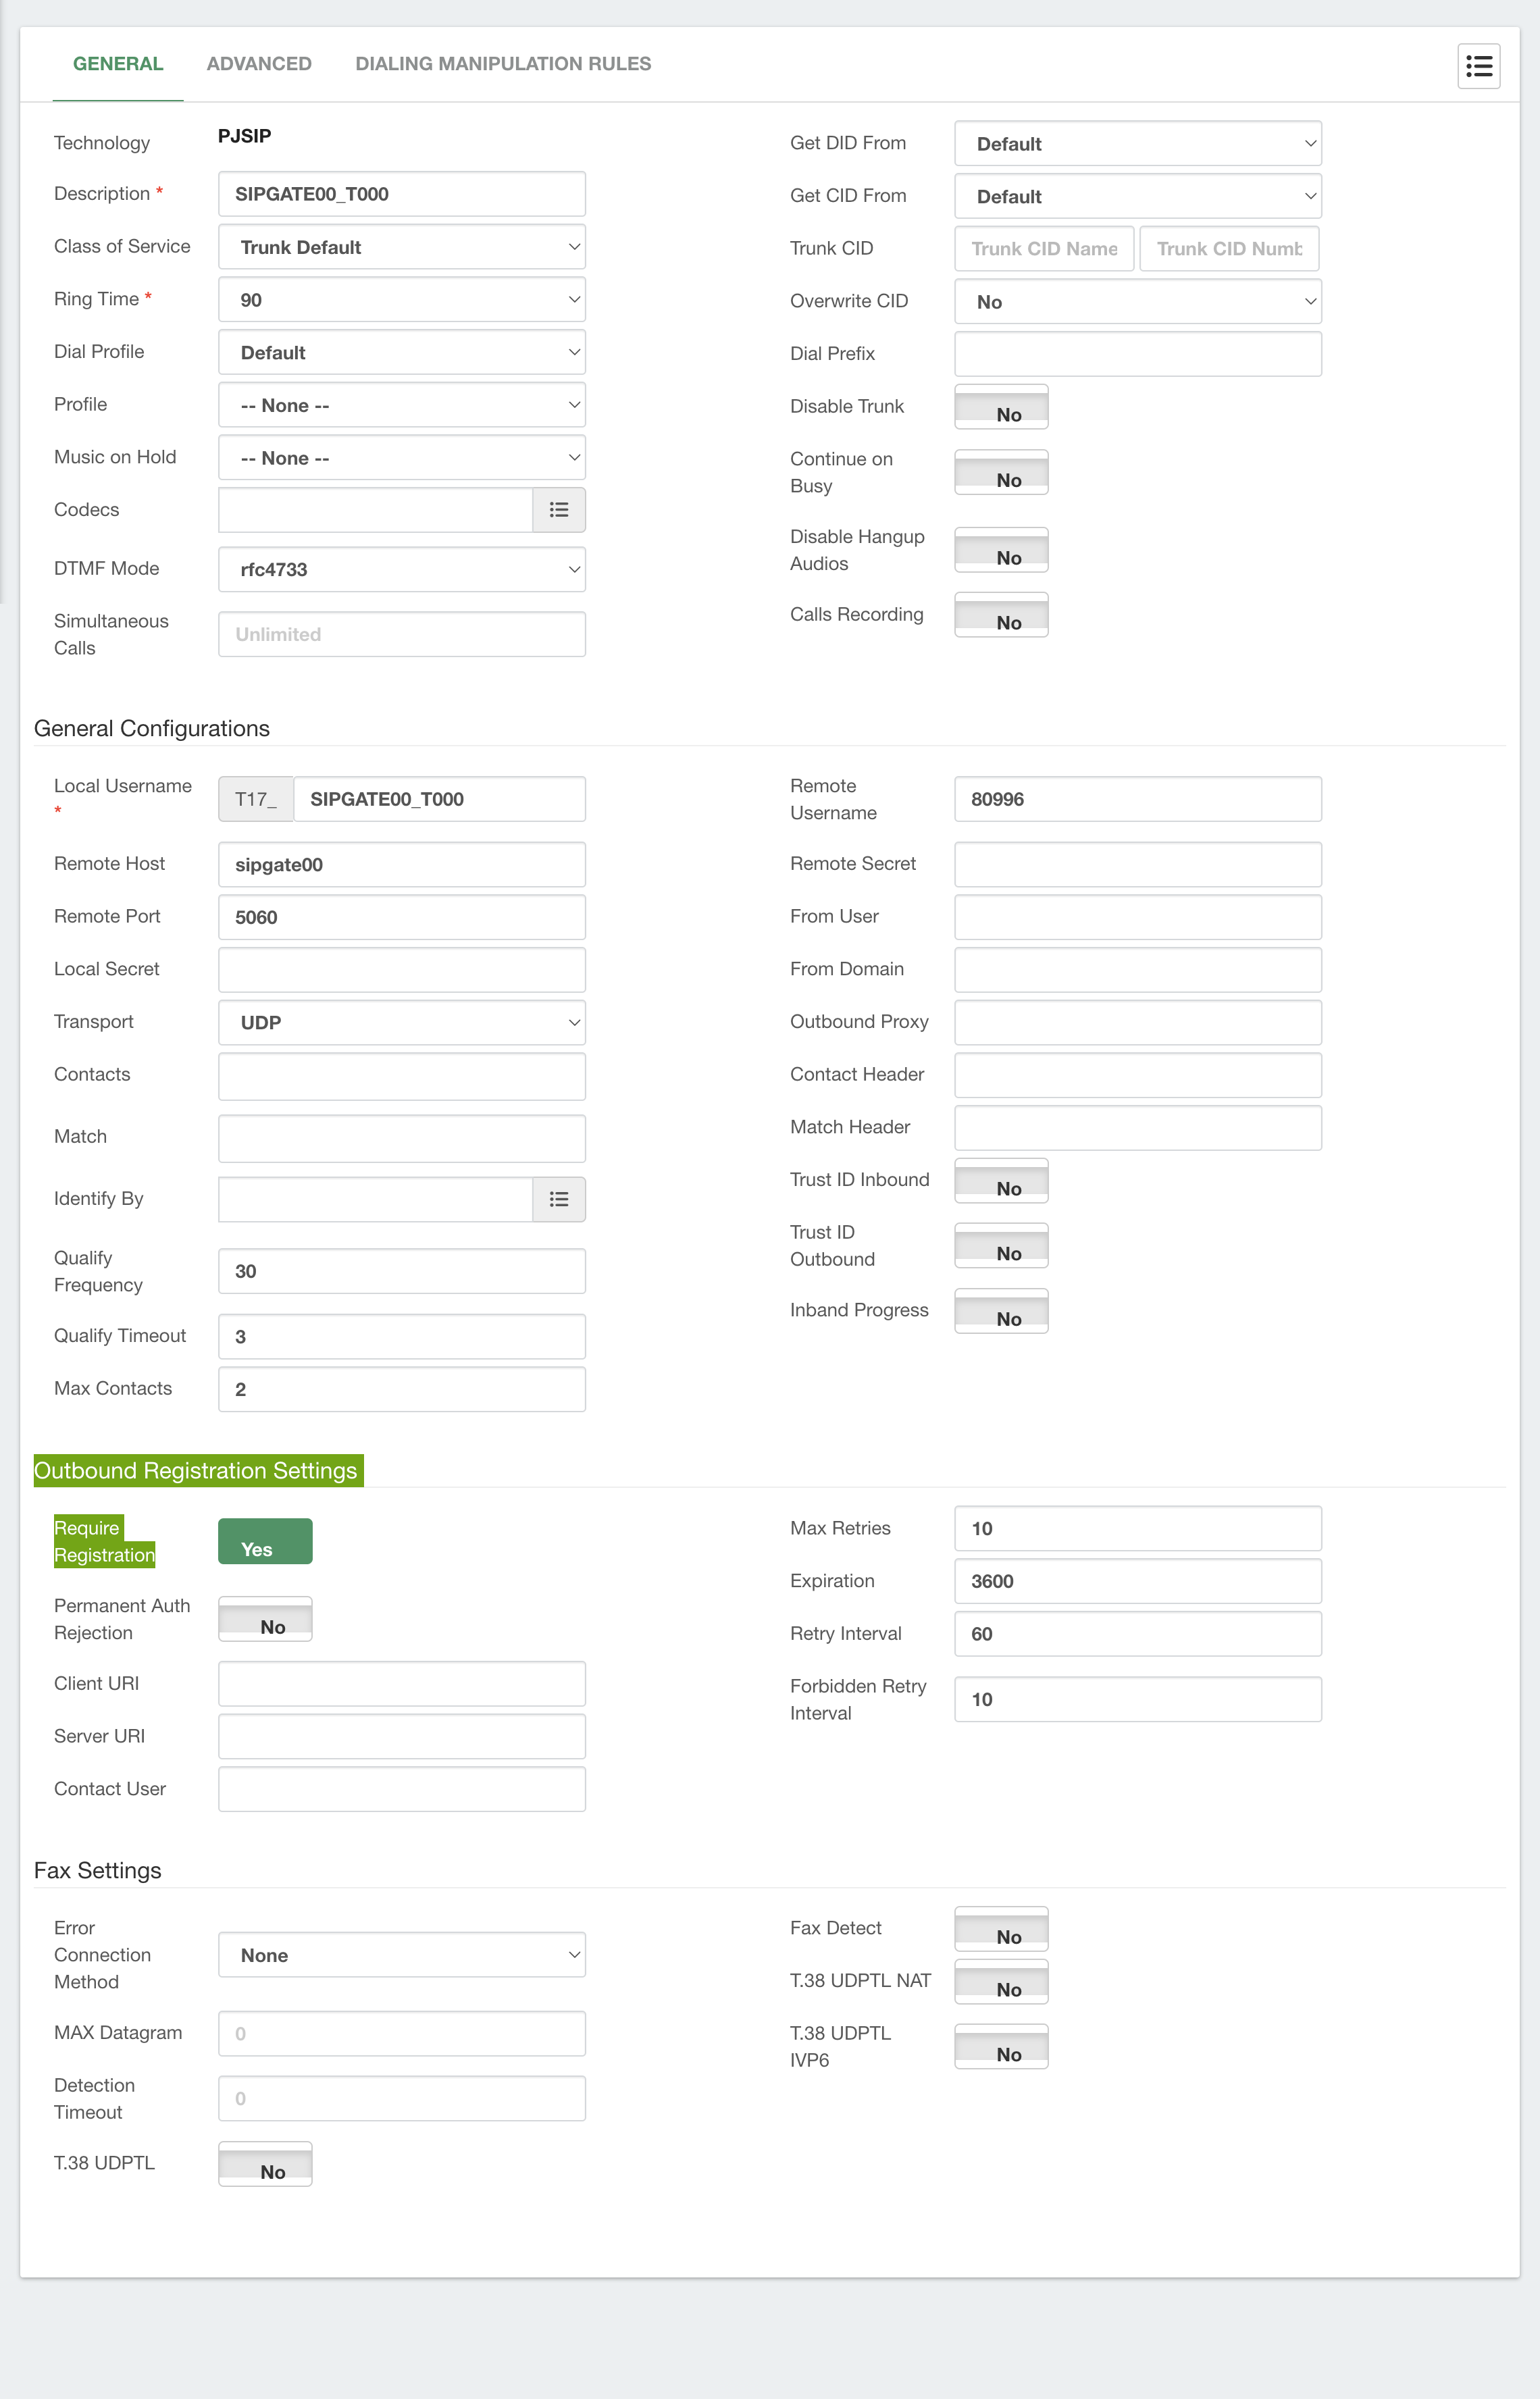Screen dimensions: 1540x2399
Task: Toggle the Require Registration switch
Action: tap(265, 1541)
